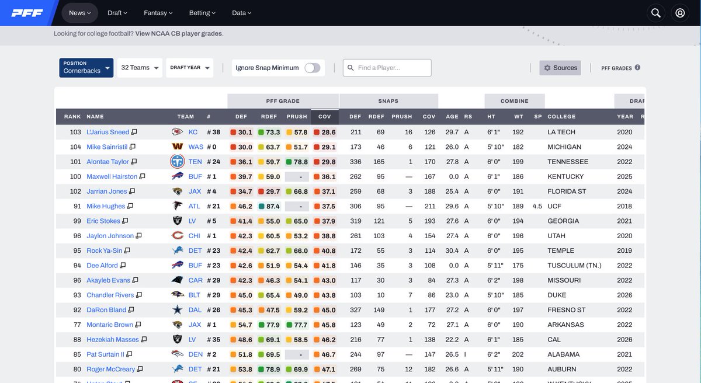Open Maxwell Hairston player page
This screenshot has width=701, height=383.
pyautogui.click(x=112, y=176)
